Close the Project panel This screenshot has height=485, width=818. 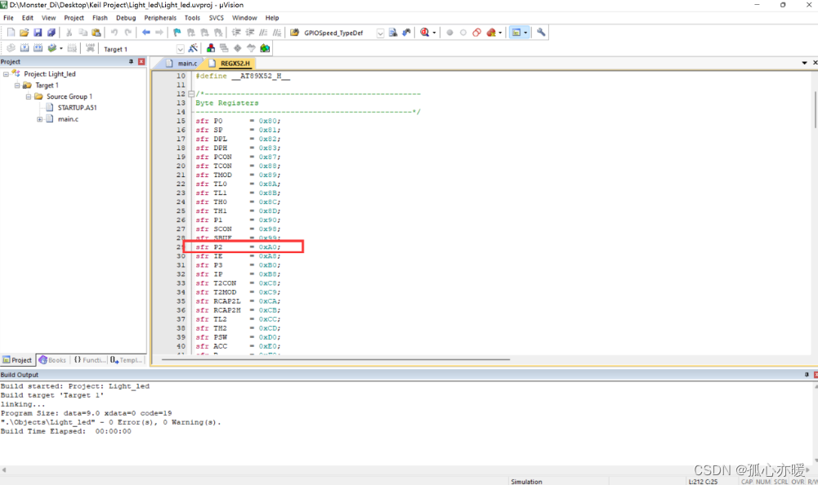[141, 61]
